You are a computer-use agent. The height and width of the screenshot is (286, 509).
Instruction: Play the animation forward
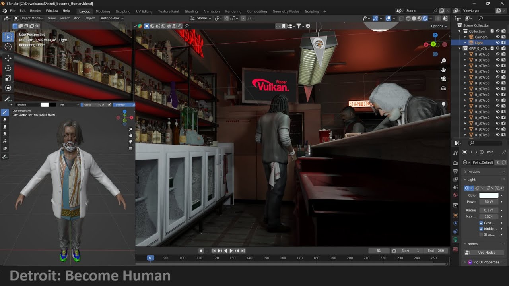(231, 251)
